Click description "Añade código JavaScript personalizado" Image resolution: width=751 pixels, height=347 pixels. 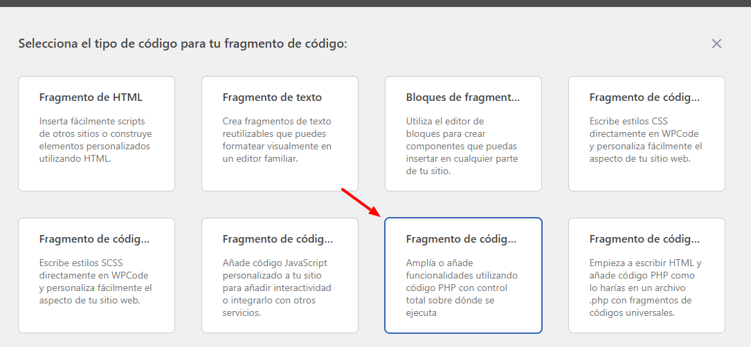(277, 288)
